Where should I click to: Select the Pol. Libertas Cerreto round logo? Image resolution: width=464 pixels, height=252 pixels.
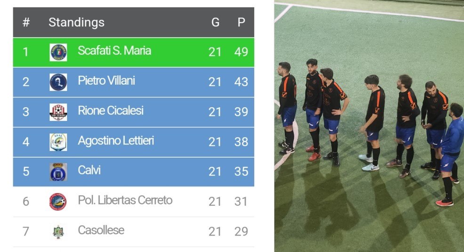(x=58, y=202)
